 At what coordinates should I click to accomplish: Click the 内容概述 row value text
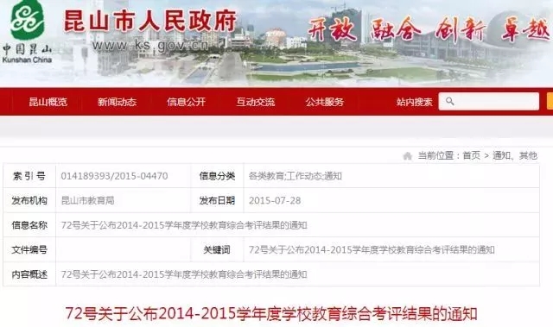pyautogui.click(x=184, y=274)
